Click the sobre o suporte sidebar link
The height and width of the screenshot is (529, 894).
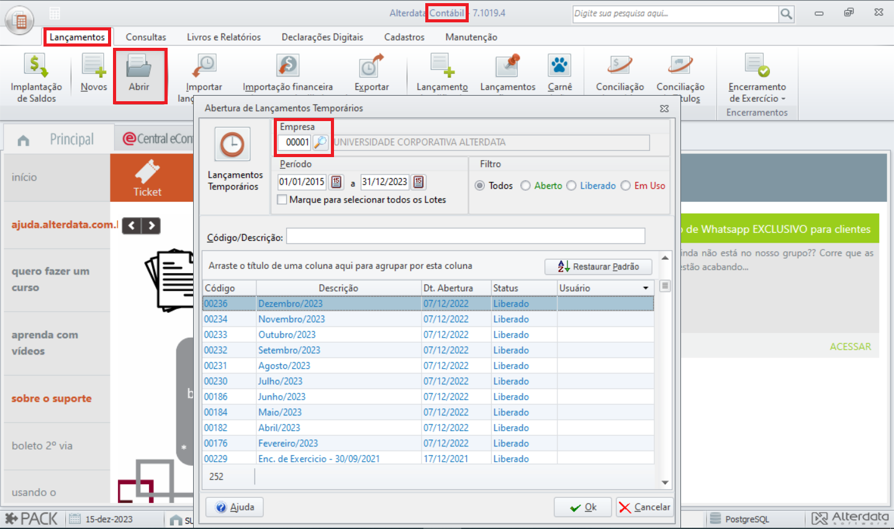[52, 399]
